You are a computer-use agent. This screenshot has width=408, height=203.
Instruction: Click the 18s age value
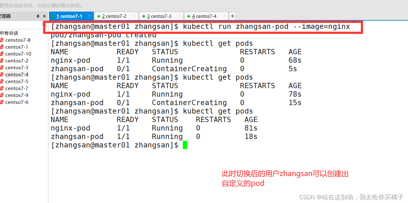251,136
